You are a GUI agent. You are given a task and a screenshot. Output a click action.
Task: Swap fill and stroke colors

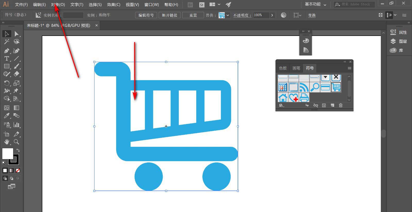point(18,150)
